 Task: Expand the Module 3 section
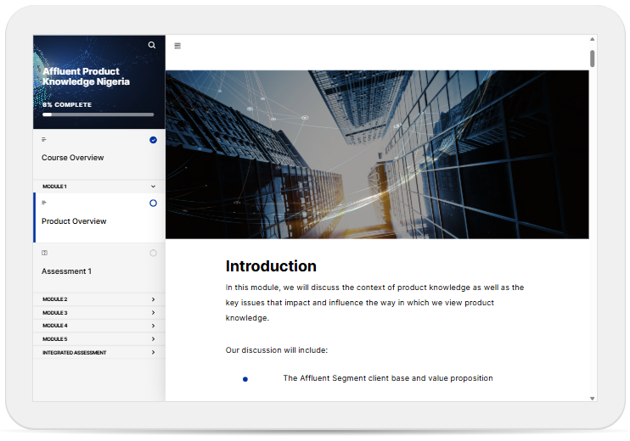pos(99,313)
